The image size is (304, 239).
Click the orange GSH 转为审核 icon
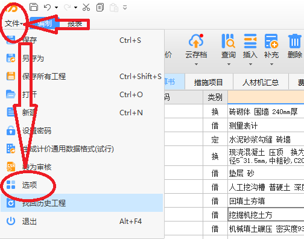tap(11, 167)
